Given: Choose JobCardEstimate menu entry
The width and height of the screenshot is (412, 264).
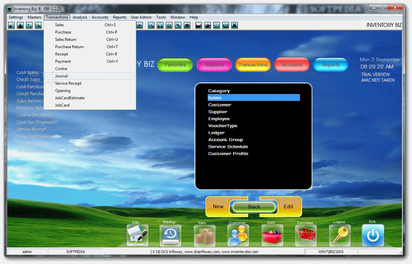Looking at the screenshot, I should [x=90, y=98].
